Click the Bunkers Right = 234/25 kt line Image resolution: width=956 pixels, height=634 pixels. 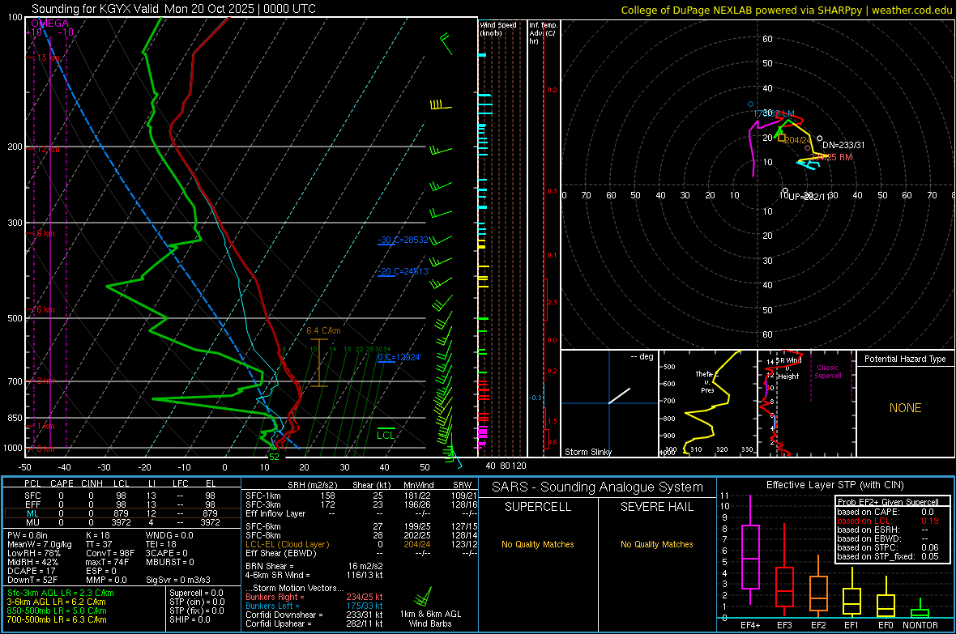click(x=314, y=597)
